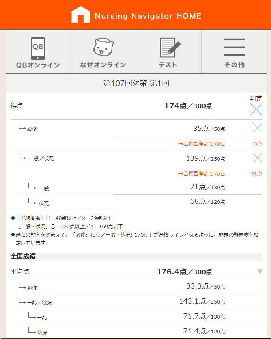Open the hamburger menu icon
The image size is (271, 339).
coord(234,48)
